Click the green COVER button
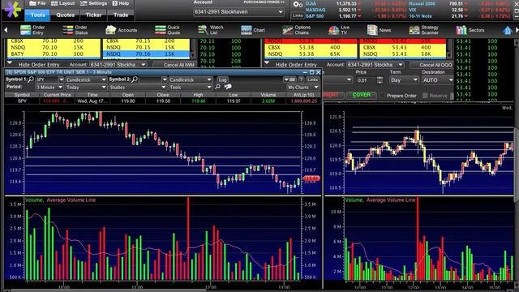The height and width of the screenshot is (292, 519). coord(362,95)
